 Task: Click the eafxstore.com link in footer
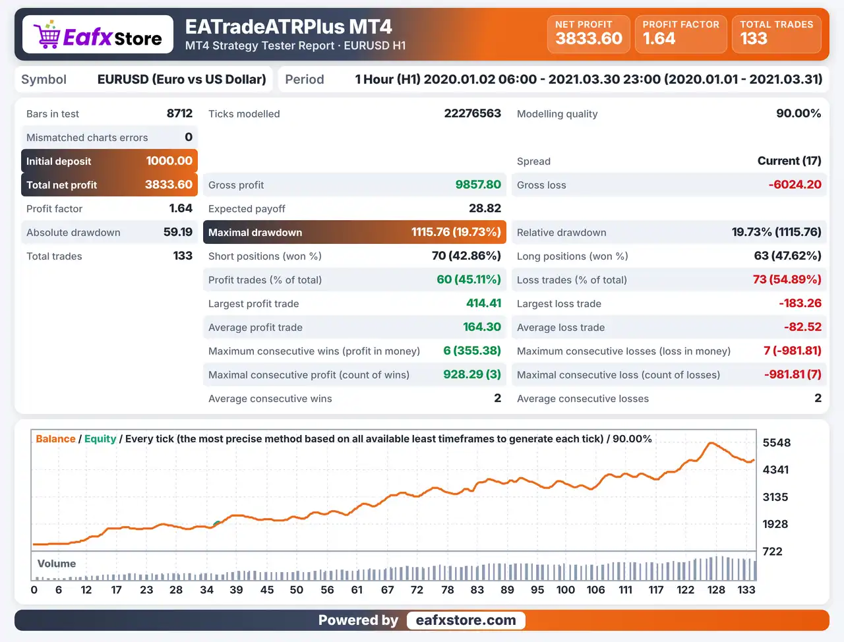(x=466, y=620)
